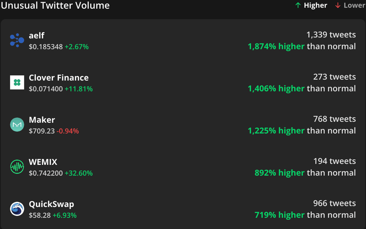Click the Unusual Twitter Volume heading
Image resolution: width=366 pixels, height=229 pixels.
[55, 5]
